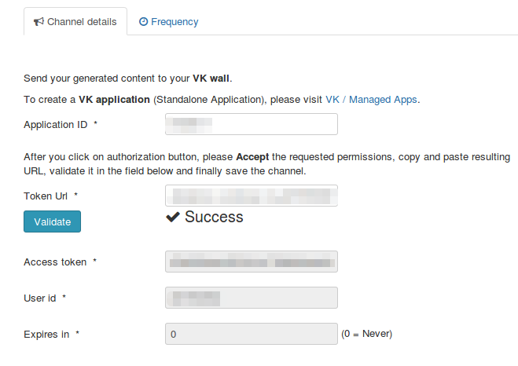The height and width of the screenshot is (366, 518).
Task: Focus the Application ID input field
Action: (x=252, y=124)
